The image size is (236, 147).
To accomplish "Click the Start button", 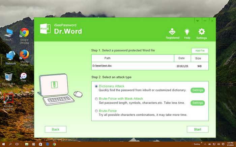I will pyautogui.click(x=198, y=129).
